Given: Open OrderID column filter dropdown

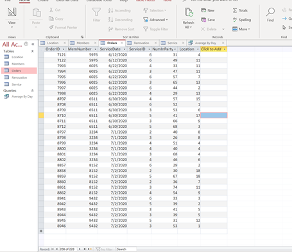Looking at the screenshot, I should click(64, 49).
